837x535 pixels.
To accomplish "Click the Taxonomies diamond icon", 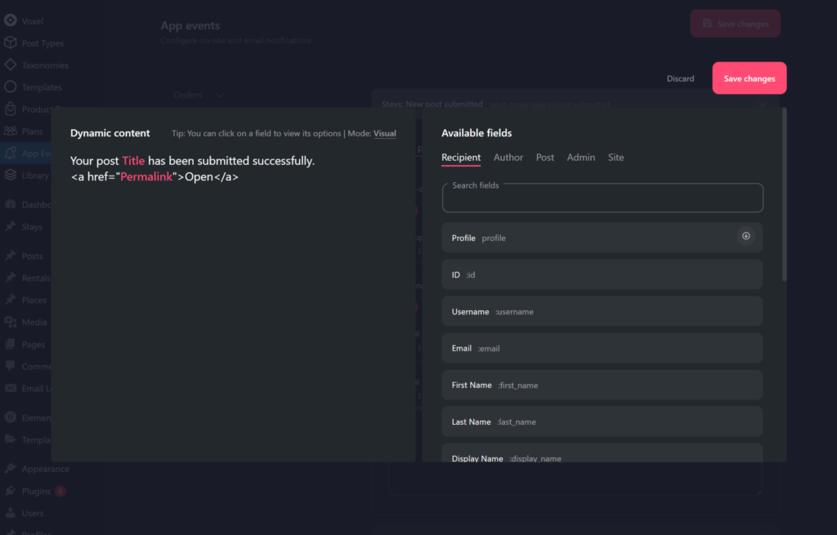I will [x=10, y=65].
